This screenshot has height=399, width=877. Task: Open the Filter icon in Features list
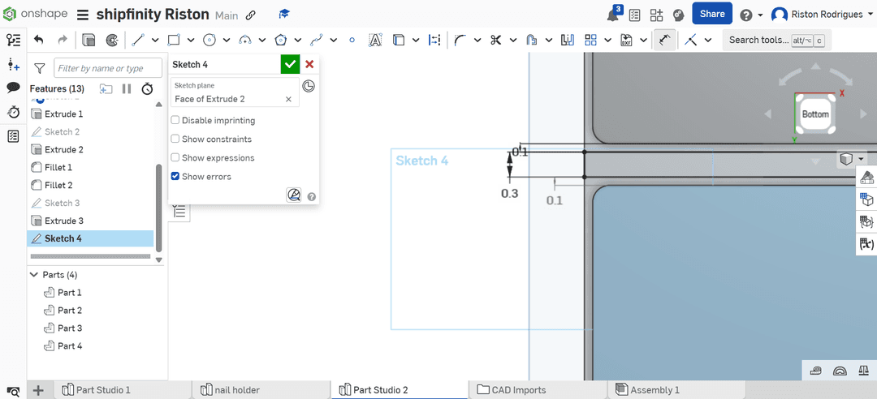[40, 68]
